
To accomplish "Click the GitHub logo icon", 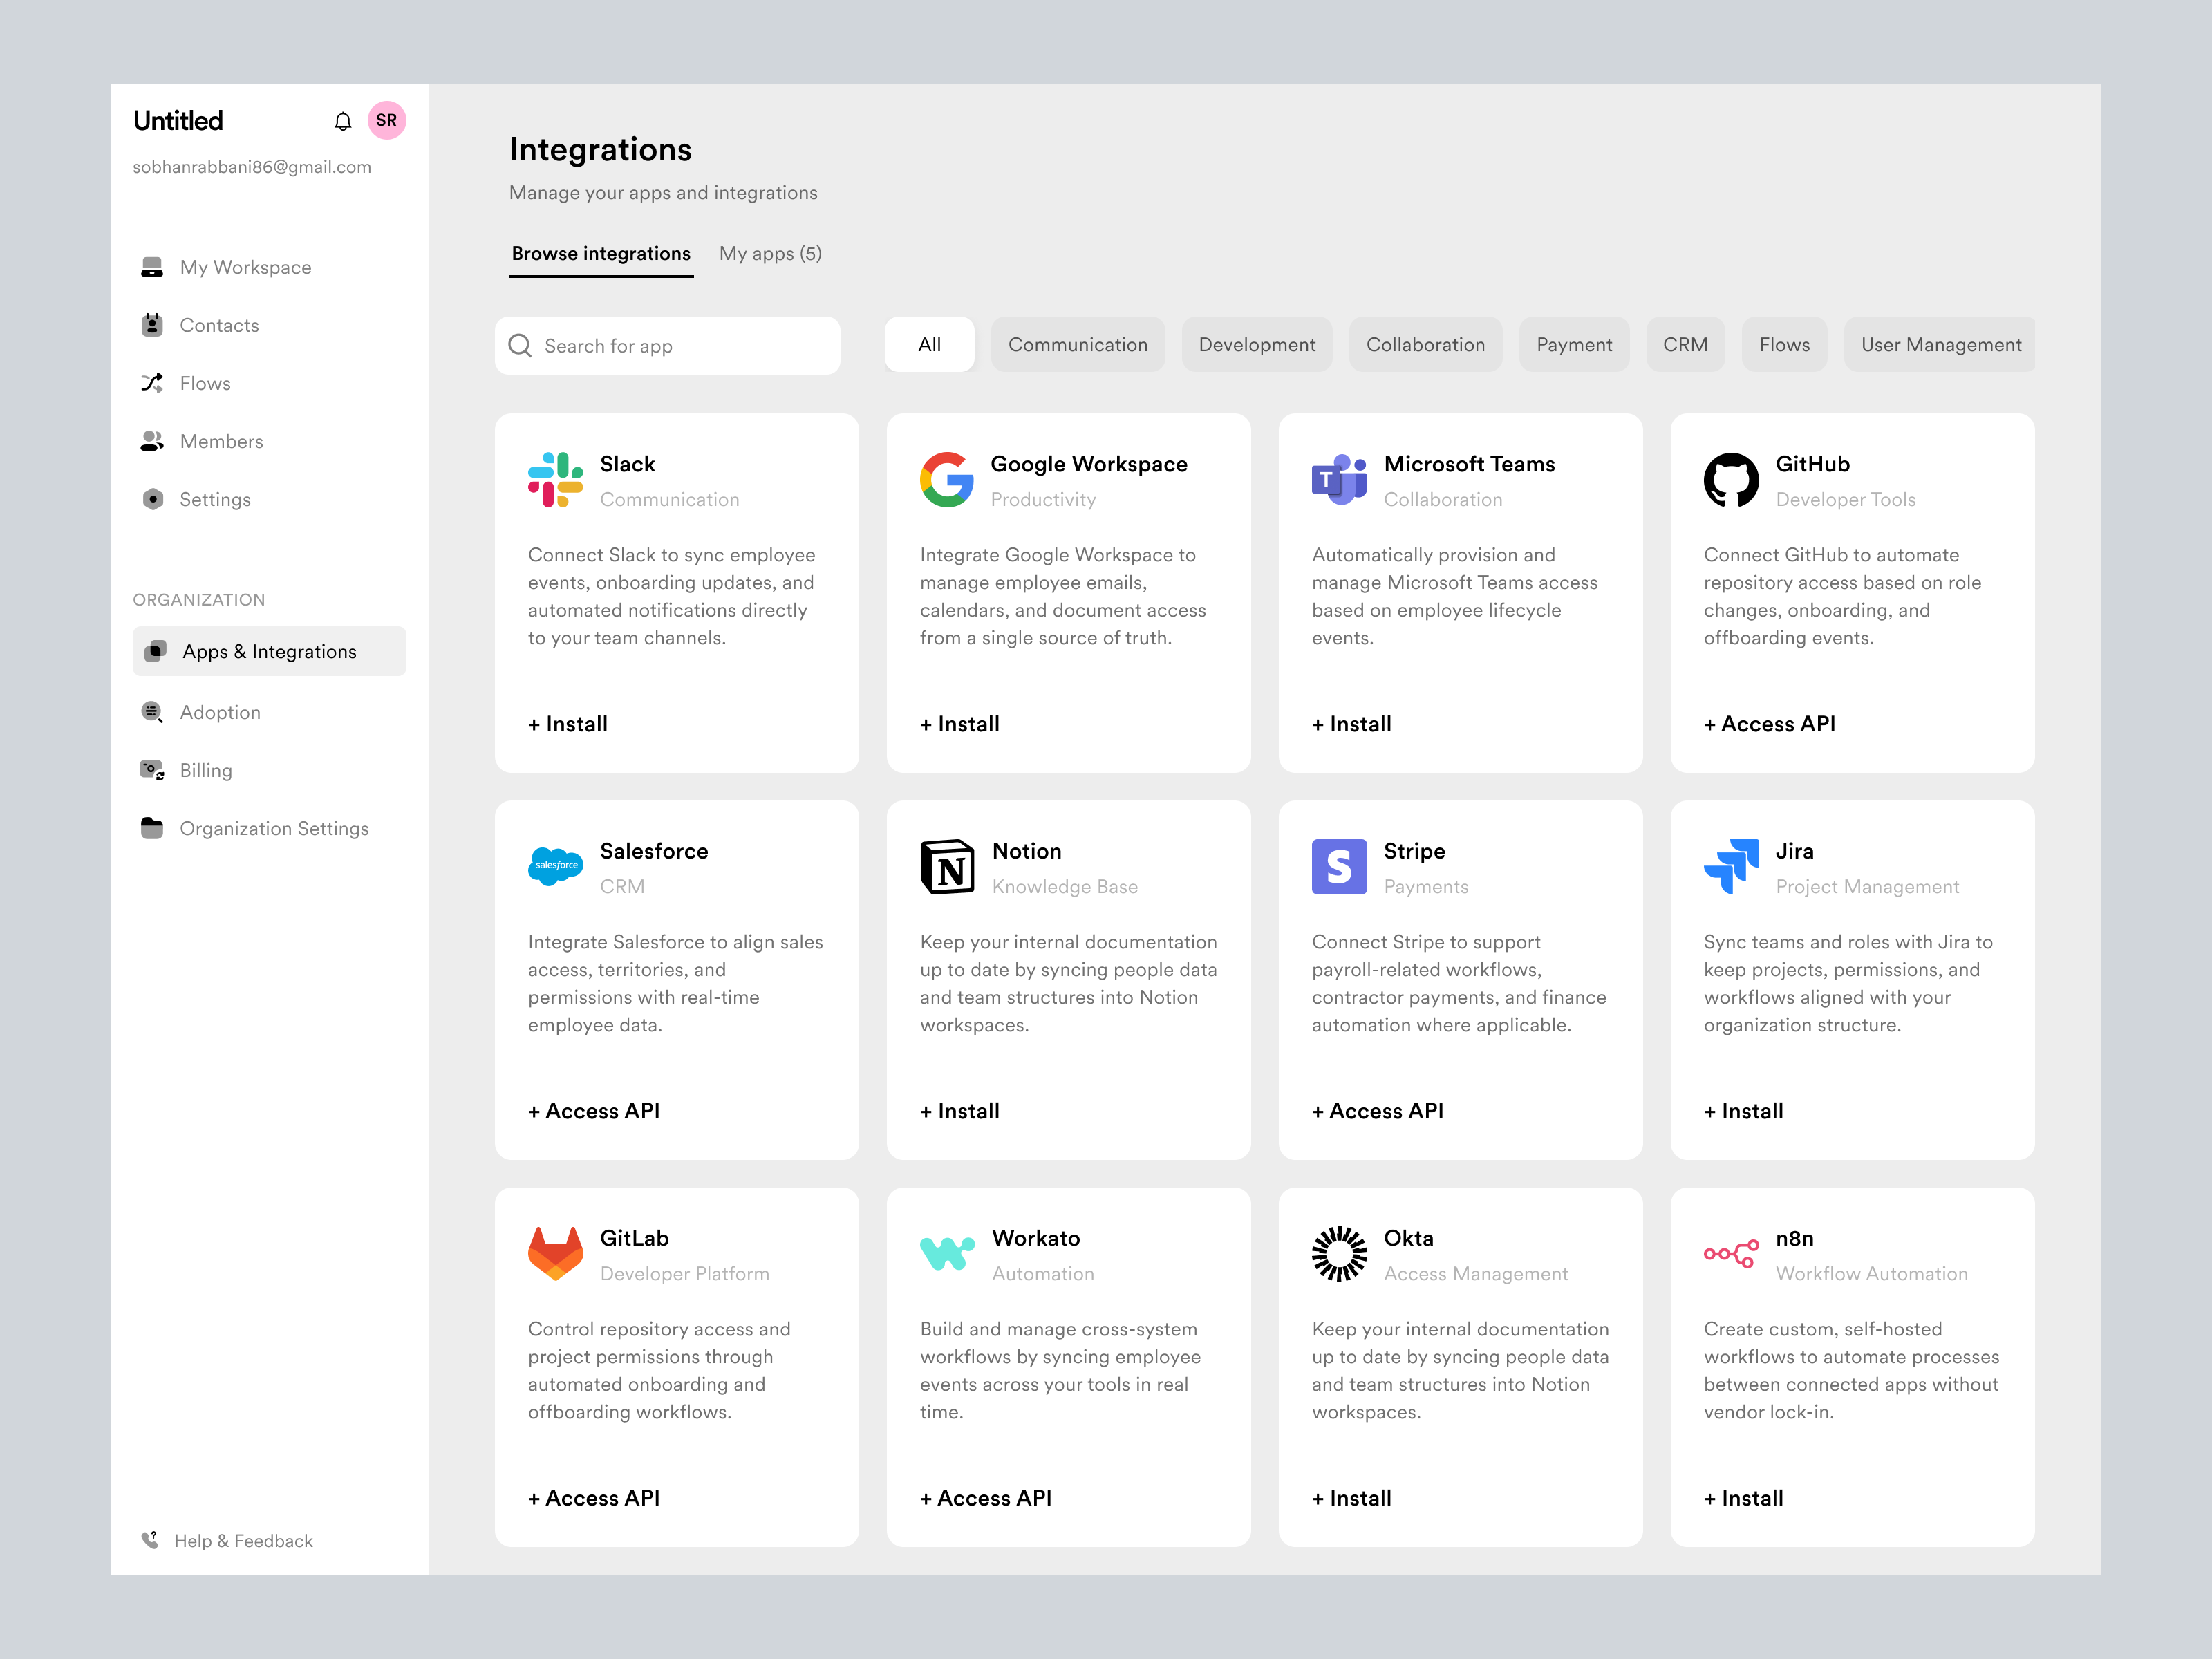I will click(1731, 480).
